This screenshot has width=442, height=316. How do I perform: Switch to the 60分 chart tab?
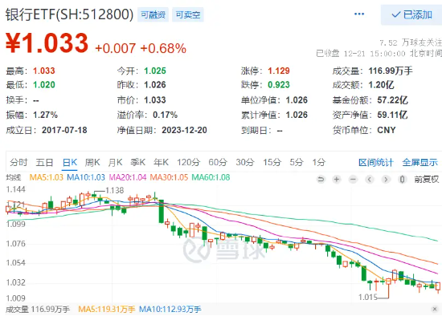click(218, 162)
